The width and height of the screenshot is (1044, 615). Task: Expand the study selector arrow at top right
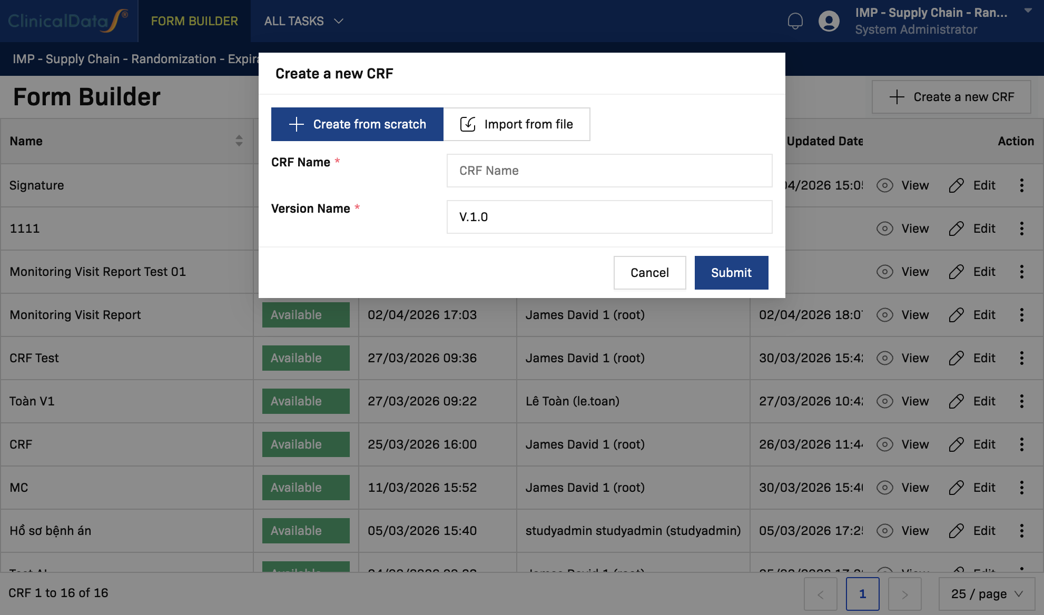point(1028,11)
